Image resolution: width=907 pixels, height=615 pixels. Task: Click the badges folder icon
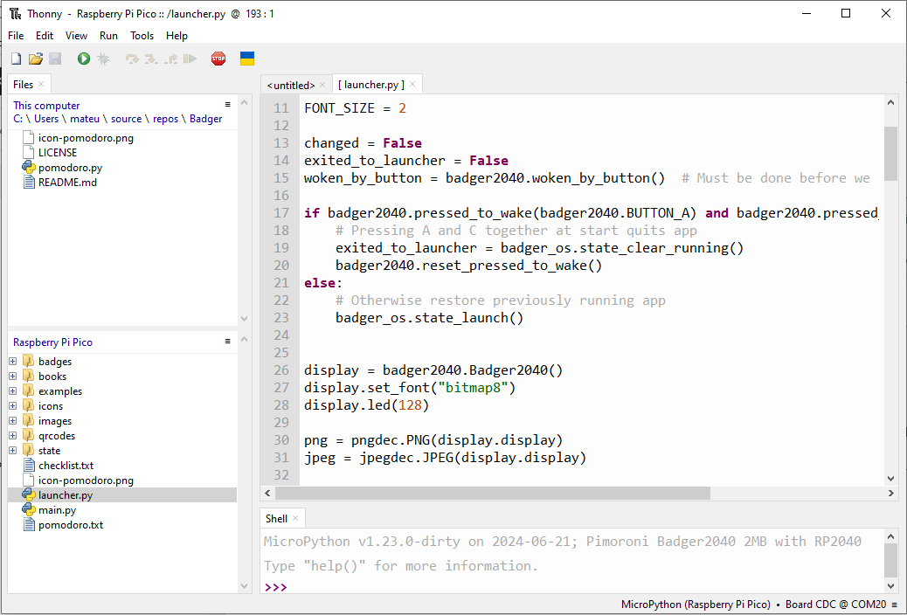pos(28,361)
